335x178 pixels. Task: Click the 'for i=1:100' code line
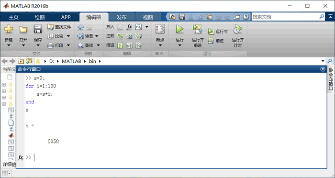[x=41, y=86]
